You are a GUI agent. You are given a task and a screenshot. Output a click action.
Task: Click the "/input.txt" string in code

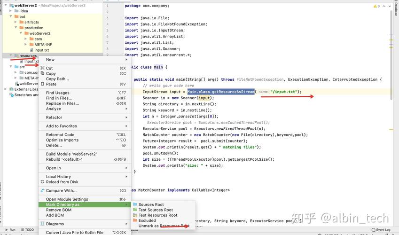284,92
